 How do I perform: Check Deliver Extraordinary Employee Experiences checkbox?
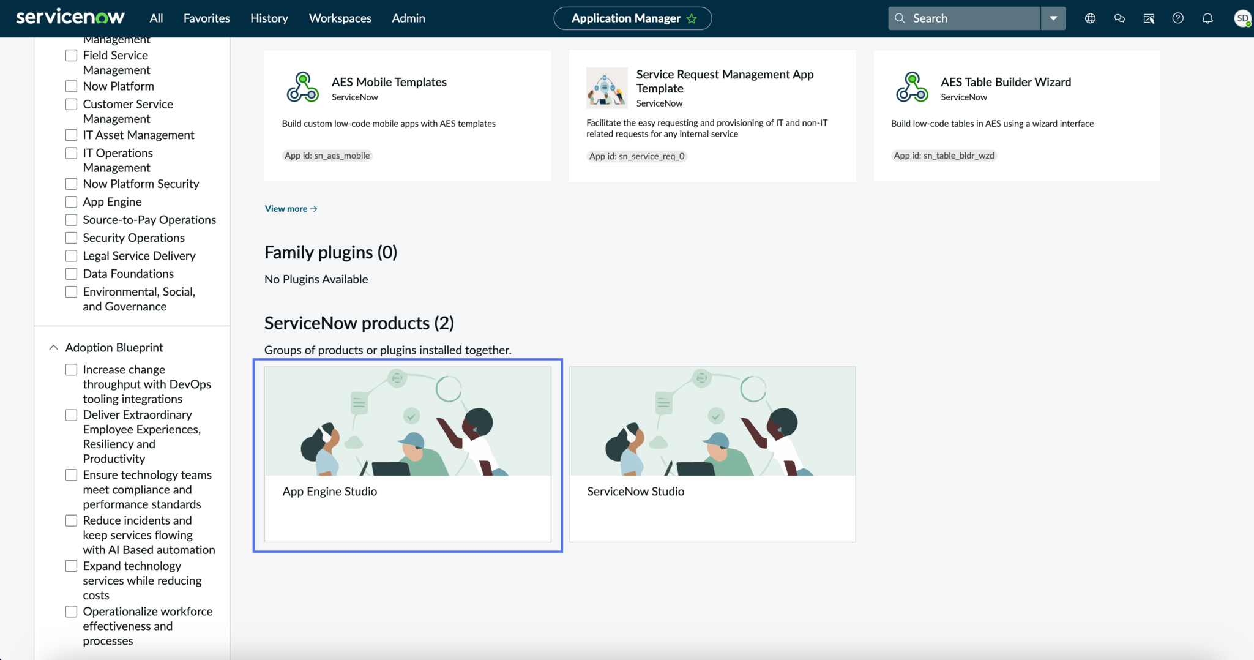click(72, 415)
